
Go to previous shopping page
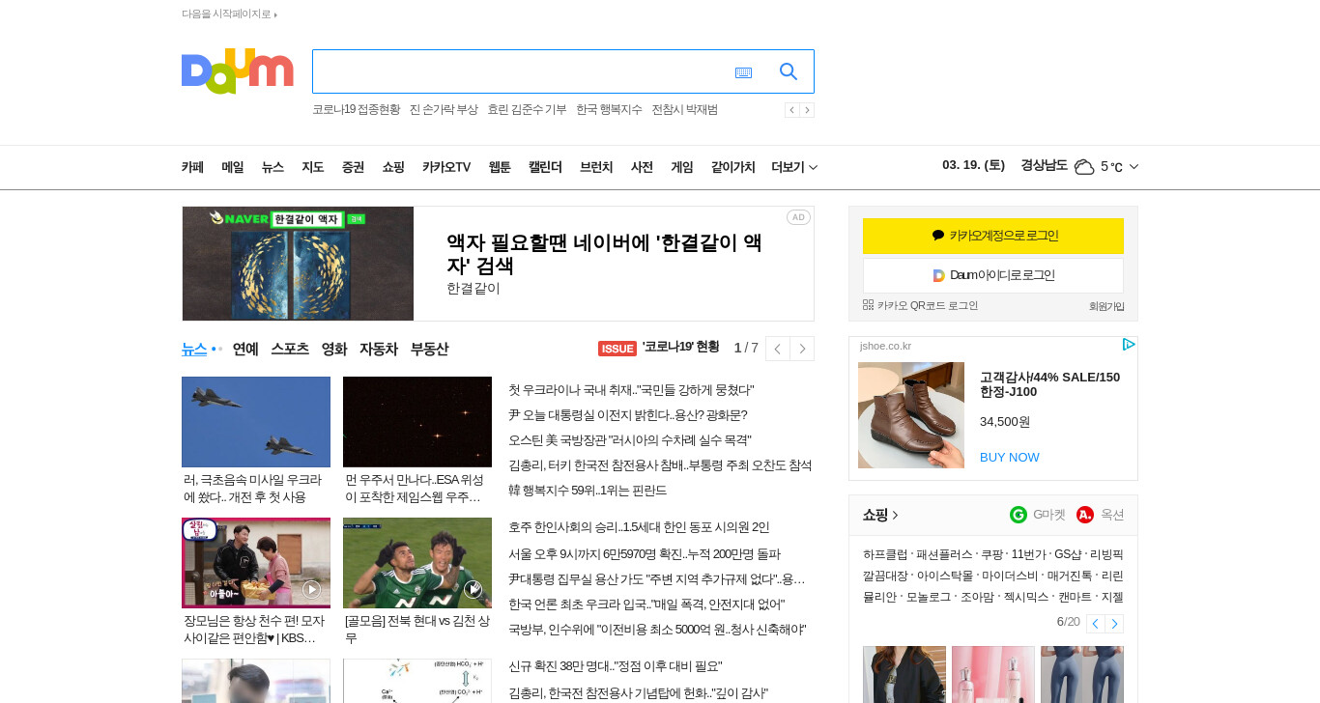(1095, 624)
